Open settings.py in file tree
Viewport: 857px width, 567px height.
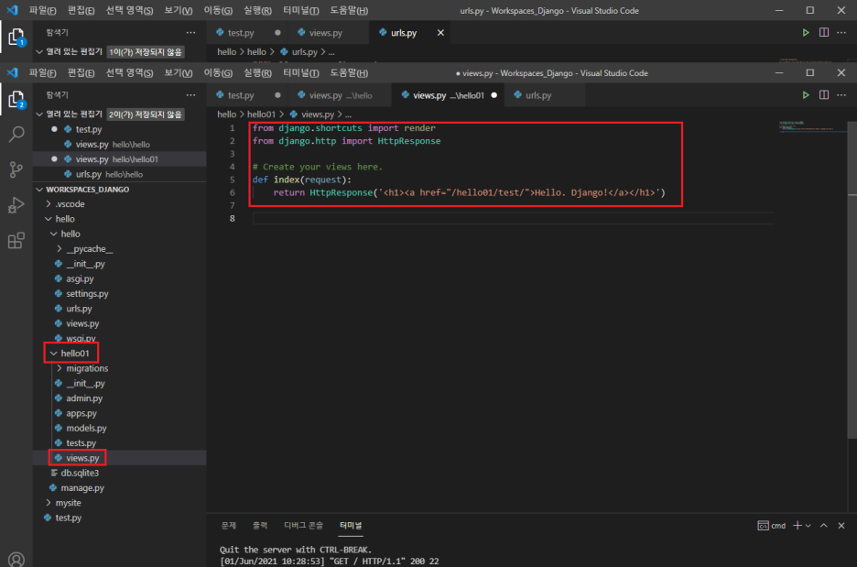pyautogui.click(x=87, y=294)
